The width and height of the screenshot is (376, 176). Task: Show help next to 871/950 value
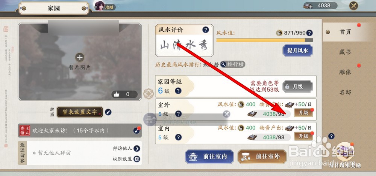309,33
